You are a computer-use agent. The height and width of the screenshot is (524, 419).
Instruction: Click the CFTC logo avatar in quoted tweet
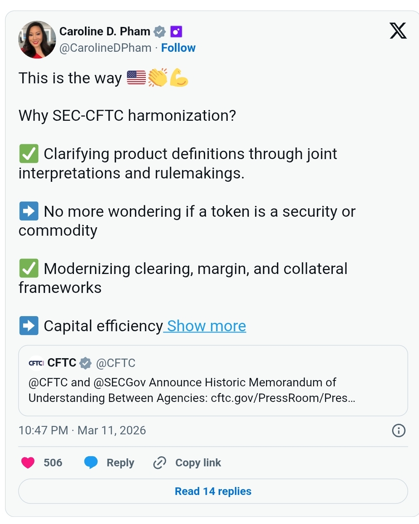pos(36,363)
